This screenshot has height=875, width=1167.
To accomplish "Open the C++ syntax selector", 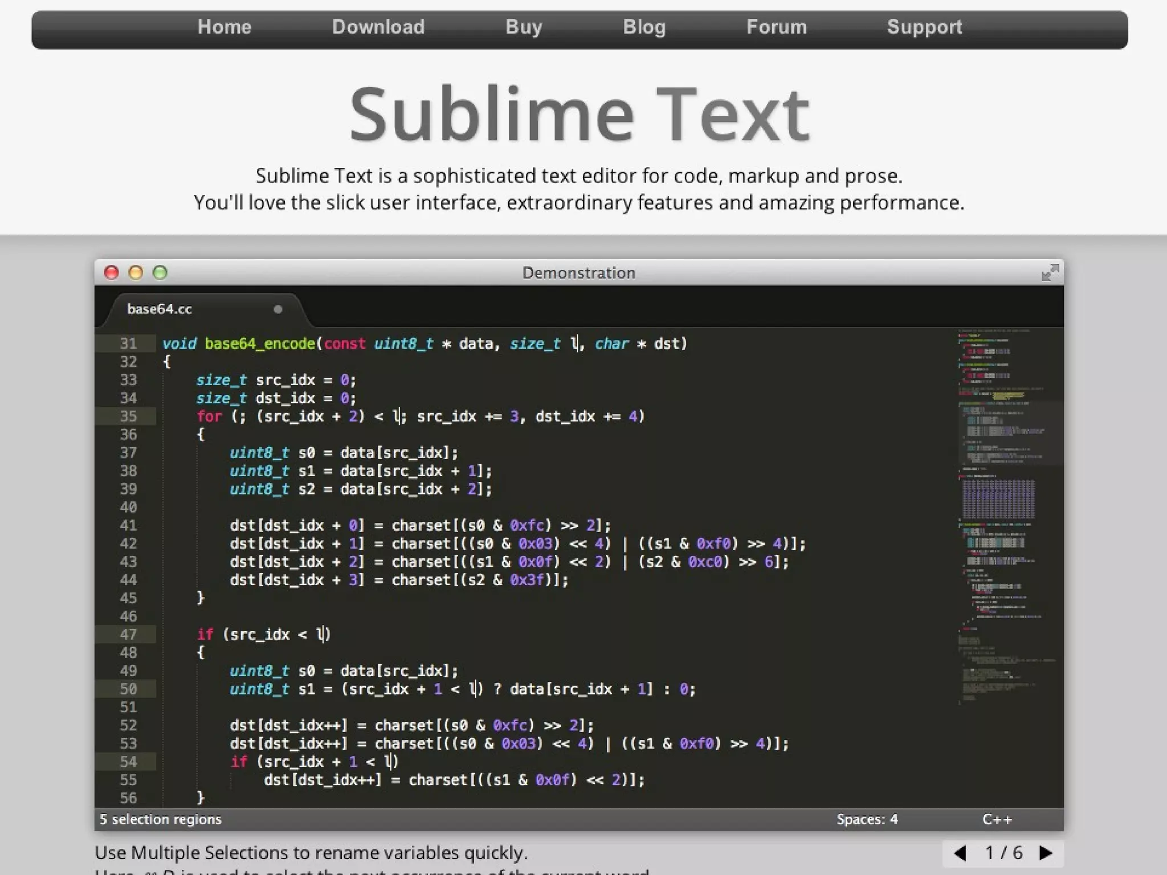I will pos(997,819).
